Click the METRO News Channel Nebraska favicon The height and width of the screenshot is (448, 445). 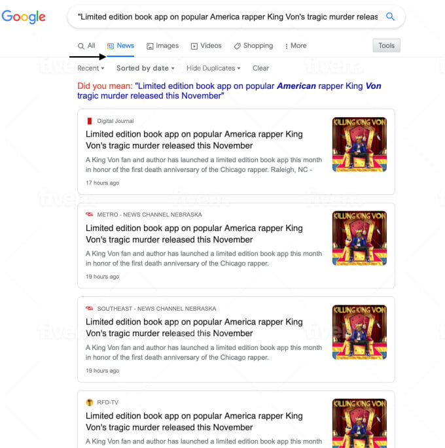coord(90,215)
